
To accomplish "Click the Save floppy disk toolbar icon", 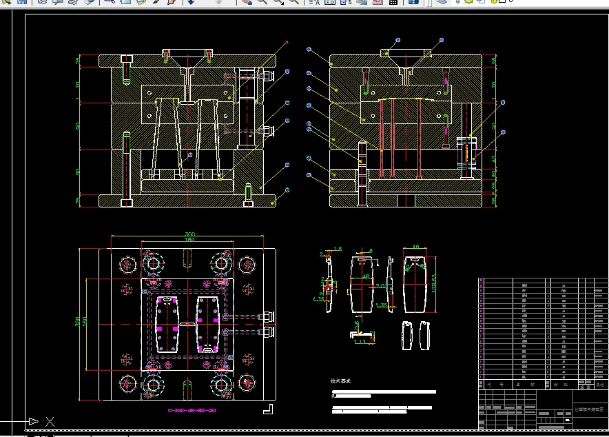I will [x=22, y=1].
